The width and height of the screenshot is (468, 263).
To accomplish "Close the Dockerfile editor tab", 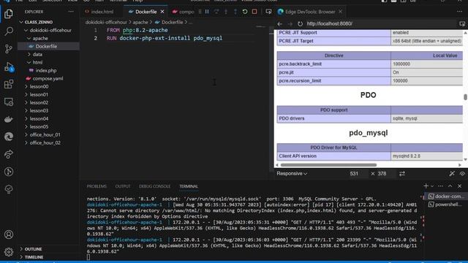I will tap(162, 12).
